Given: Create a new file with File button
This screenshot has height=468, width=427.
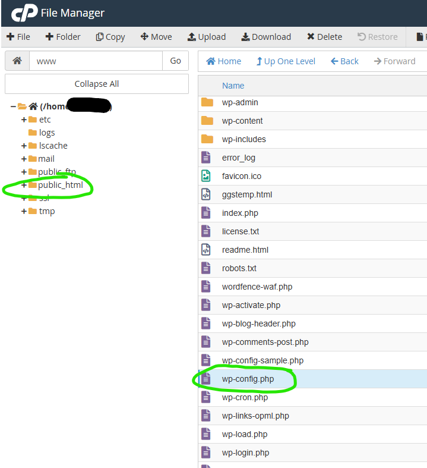Looking at the screenshot, I should coord(18,37).
